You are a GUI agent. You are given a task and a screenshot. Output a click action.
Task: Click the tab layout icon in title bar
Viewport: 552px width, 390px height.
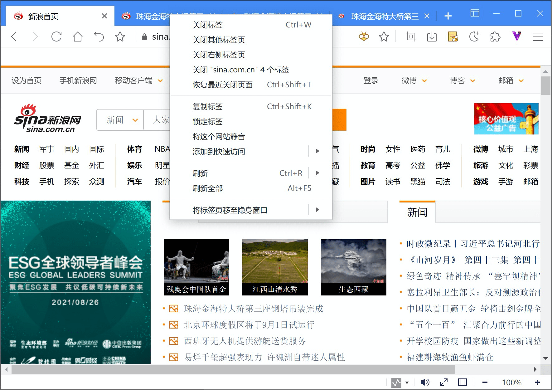pos(475,13)
